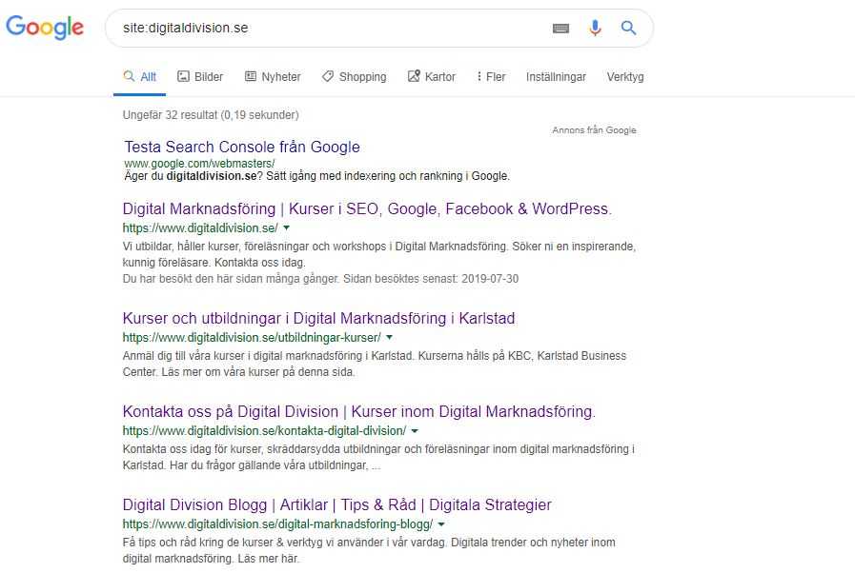Click the blue search magnifier icon
Image resolution: width=855 pixels, height=573 pixels.
tap(628, 28)
